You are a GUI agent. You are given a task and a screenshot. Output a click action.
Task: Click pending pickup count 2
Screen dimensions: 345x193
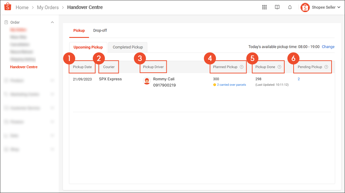point(298,79)
